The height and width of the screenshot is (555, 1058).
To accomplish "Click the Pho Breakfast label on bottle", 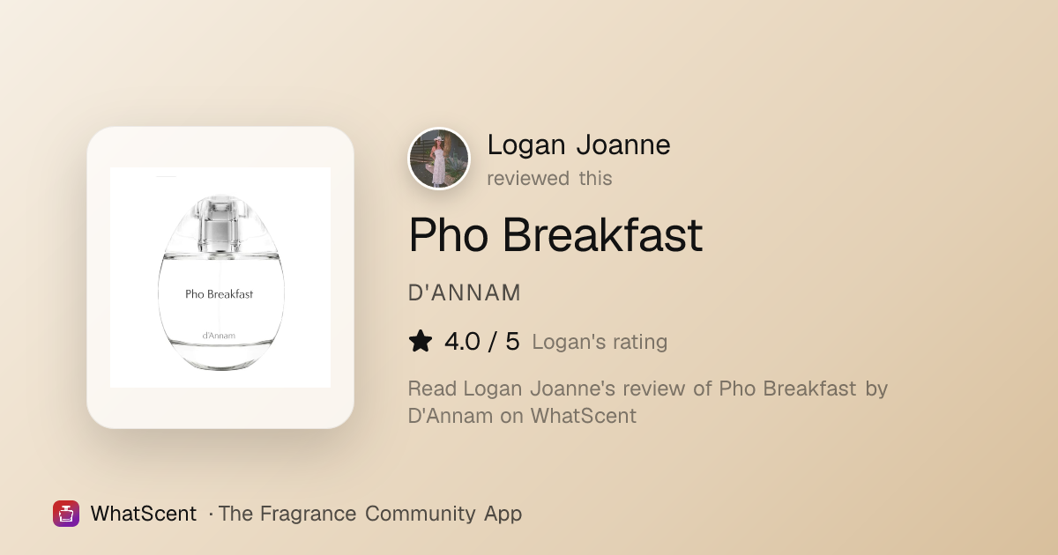I will point(220,294).
